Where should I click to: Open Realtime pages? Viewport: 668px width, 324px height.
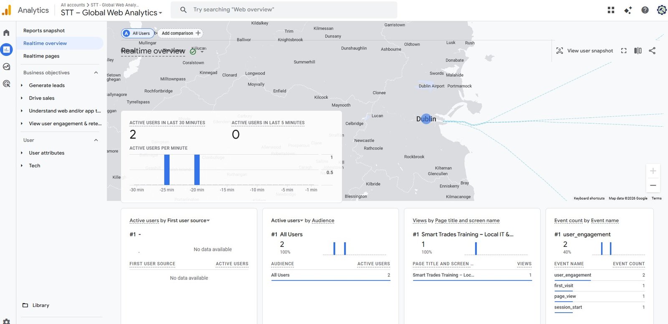click(x=41, y=56)
